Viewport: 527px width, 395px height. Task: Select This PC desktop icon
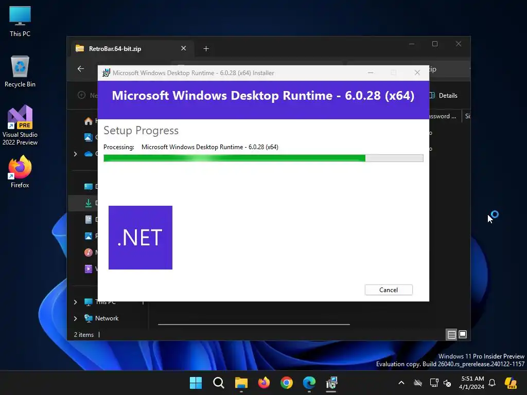tap(20, 22)
